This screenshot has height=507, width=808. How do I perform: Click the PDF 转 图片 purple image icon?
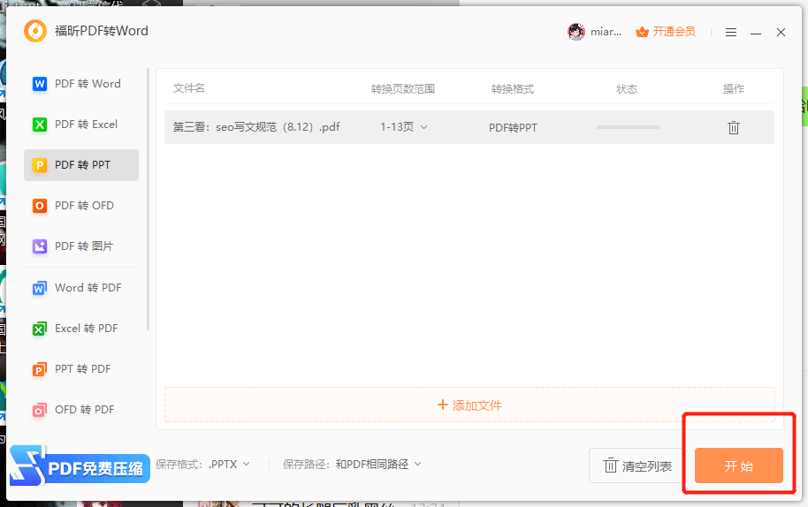click(40, 246)
